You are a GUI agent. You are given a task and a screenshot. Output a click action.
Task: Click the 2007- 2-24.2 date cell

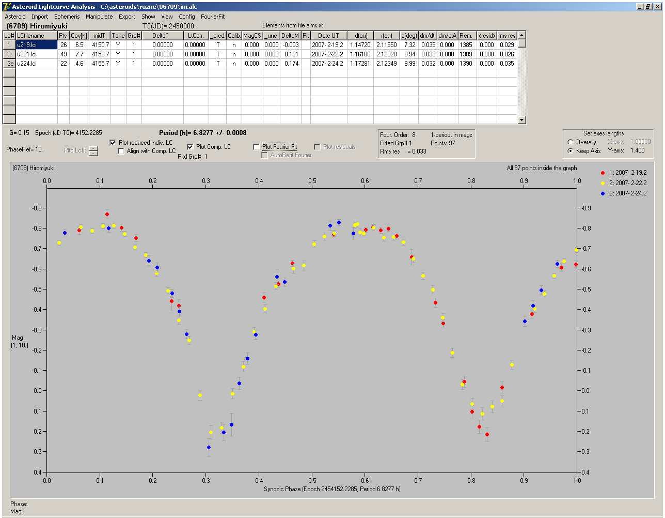pyautogui.click(x=328, y=64)
